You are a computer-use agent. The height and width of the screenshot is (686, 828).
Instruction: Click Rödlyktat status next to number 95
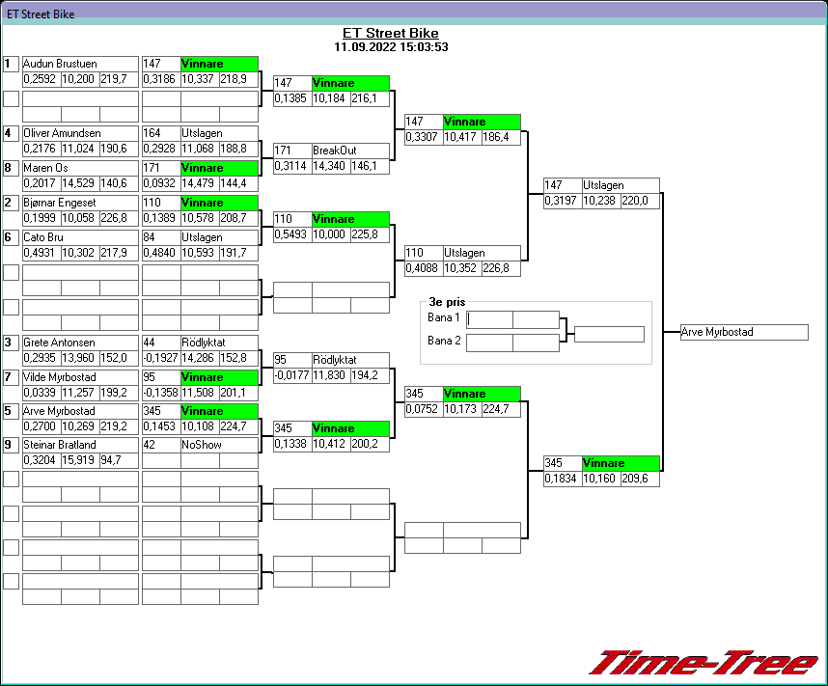350,360
